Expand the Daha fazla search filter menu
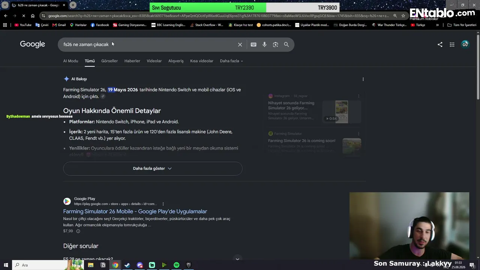480x270 pixels. tap(231, 61)
